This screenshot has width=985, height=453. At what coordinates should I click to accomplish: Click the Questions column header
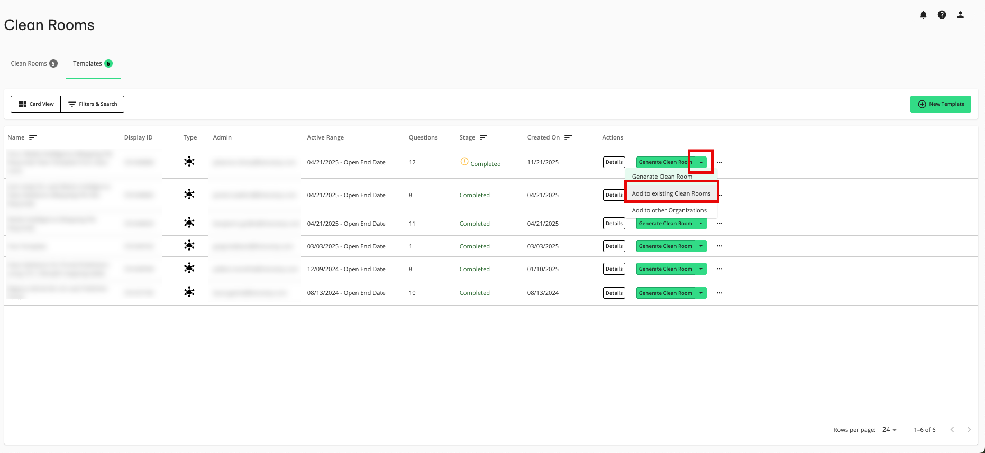point(423,137)
